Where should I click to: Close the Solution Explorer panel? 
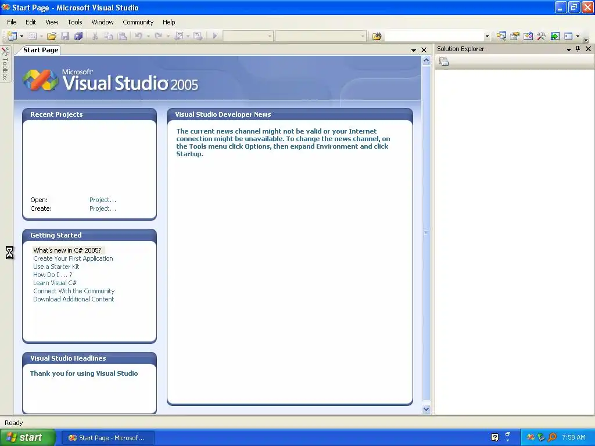pyautogui.click(x=588, y=49)
